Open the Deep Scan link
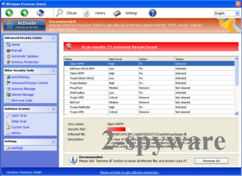The image size is (242, 176). [x=19, y=121]
